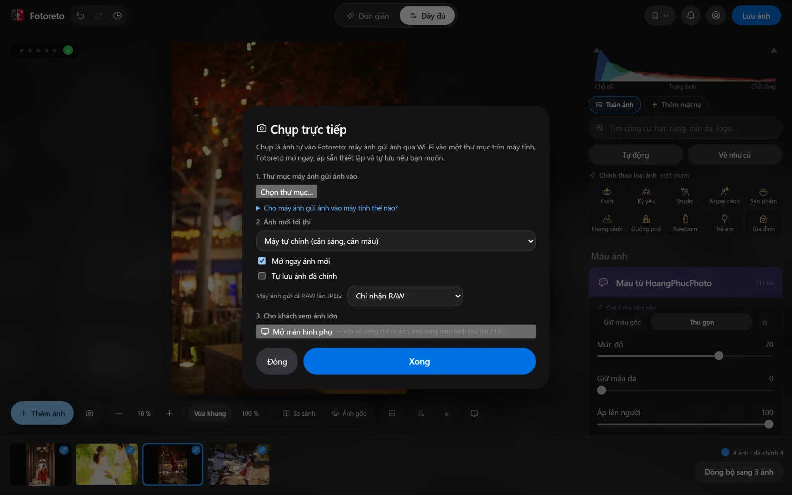This screenshot has height=495, width=792.
Task: Select the Toàn ảnh tab
Action: coord(614,105)
